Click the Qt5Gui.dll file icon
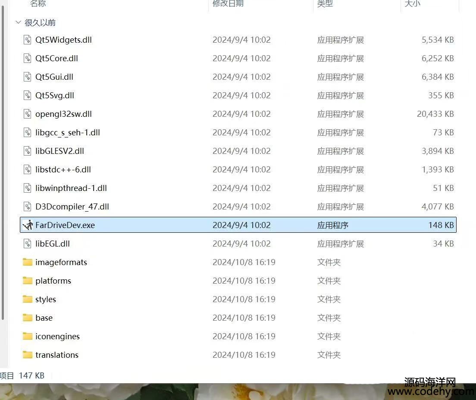Viewport: 476px width, 400px height. (27, 77)
